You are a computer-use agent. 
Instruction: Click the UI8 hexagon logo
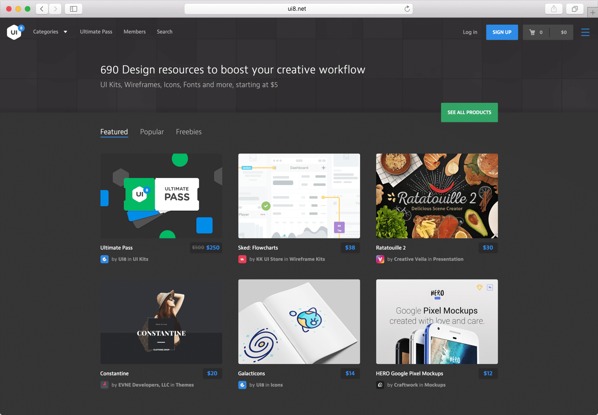pyautogui.click(x=14, y=32)
